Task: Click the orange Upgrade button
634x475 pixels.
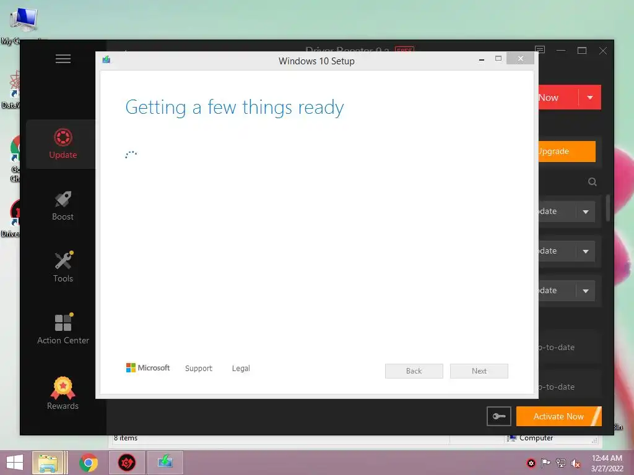Action: pyautogui.click(x=567, y=152)
